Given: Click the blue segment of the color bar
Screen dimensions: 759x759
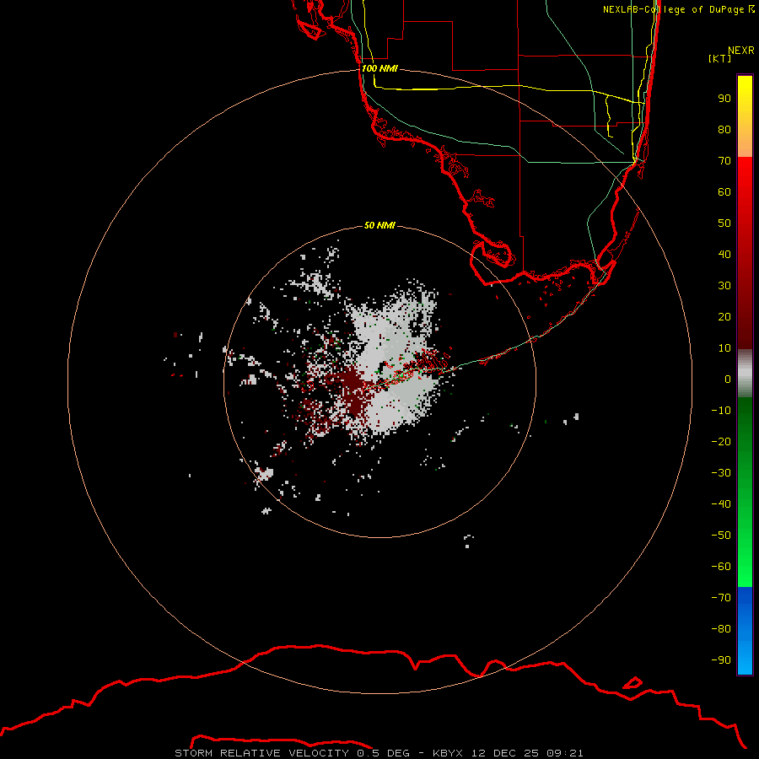Looking at the screenshot, I should 745,630.
